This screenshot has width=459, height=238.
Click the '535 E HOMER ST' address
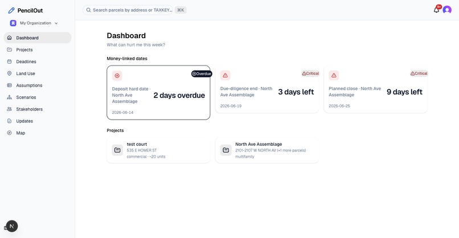142,150
